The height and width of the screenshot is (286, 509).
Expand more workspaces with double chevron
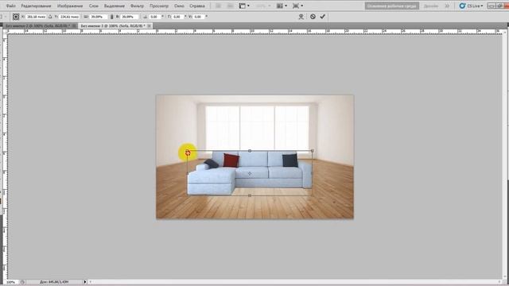[x=447, y=6]
